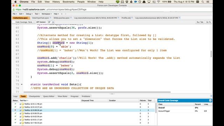The image size is (224, 126).
Task: Open the Debug menu
Action: tap(29, 14)
